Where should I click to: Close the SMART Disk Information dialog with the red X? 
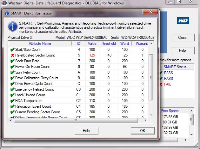(x=150, y=12)
